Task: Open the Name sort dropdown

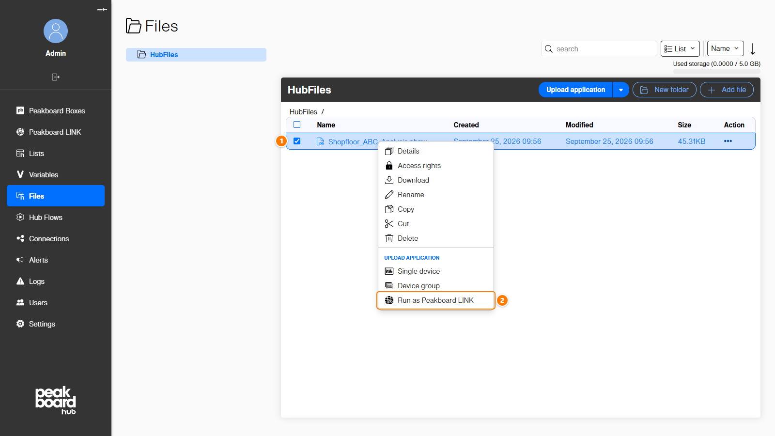Action: point(725,48)
